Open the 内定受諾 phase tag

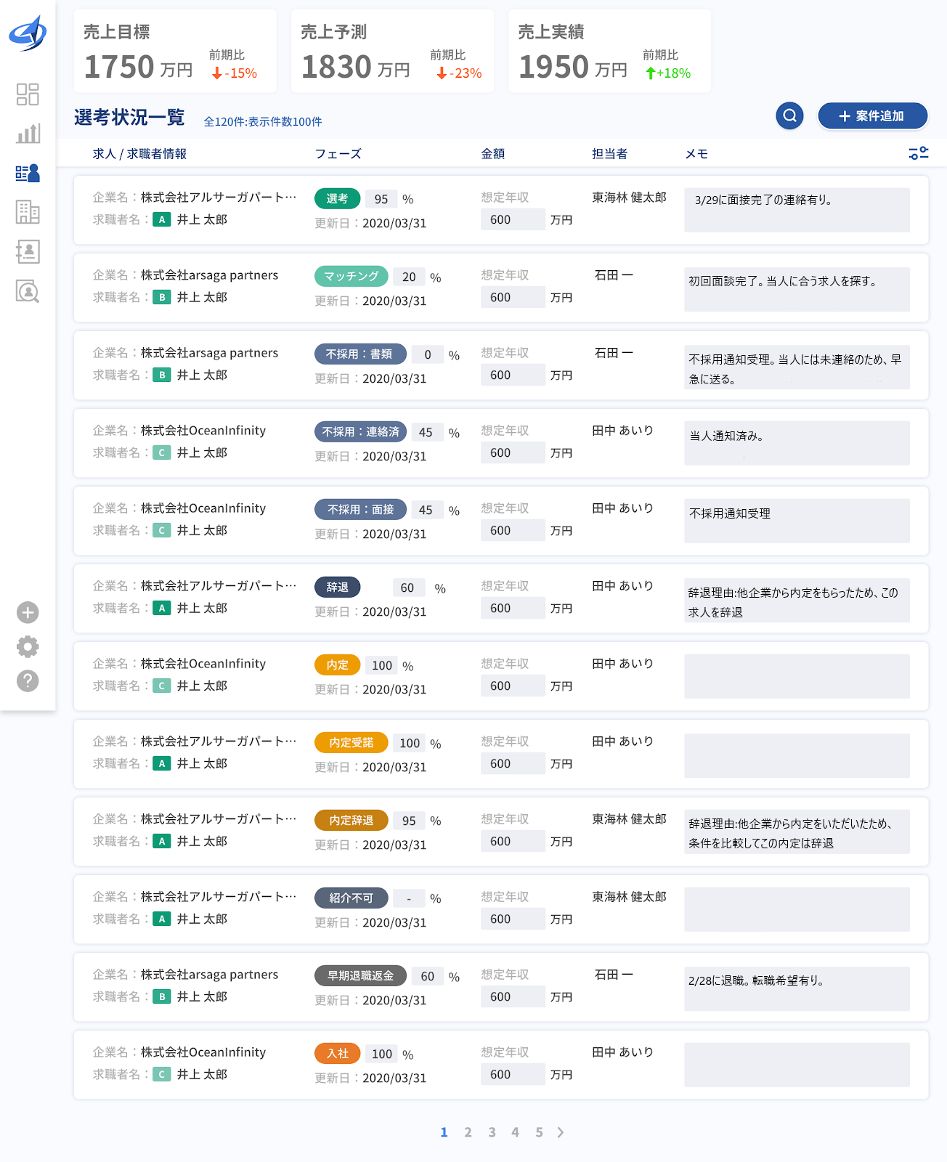tap(351, 742)
